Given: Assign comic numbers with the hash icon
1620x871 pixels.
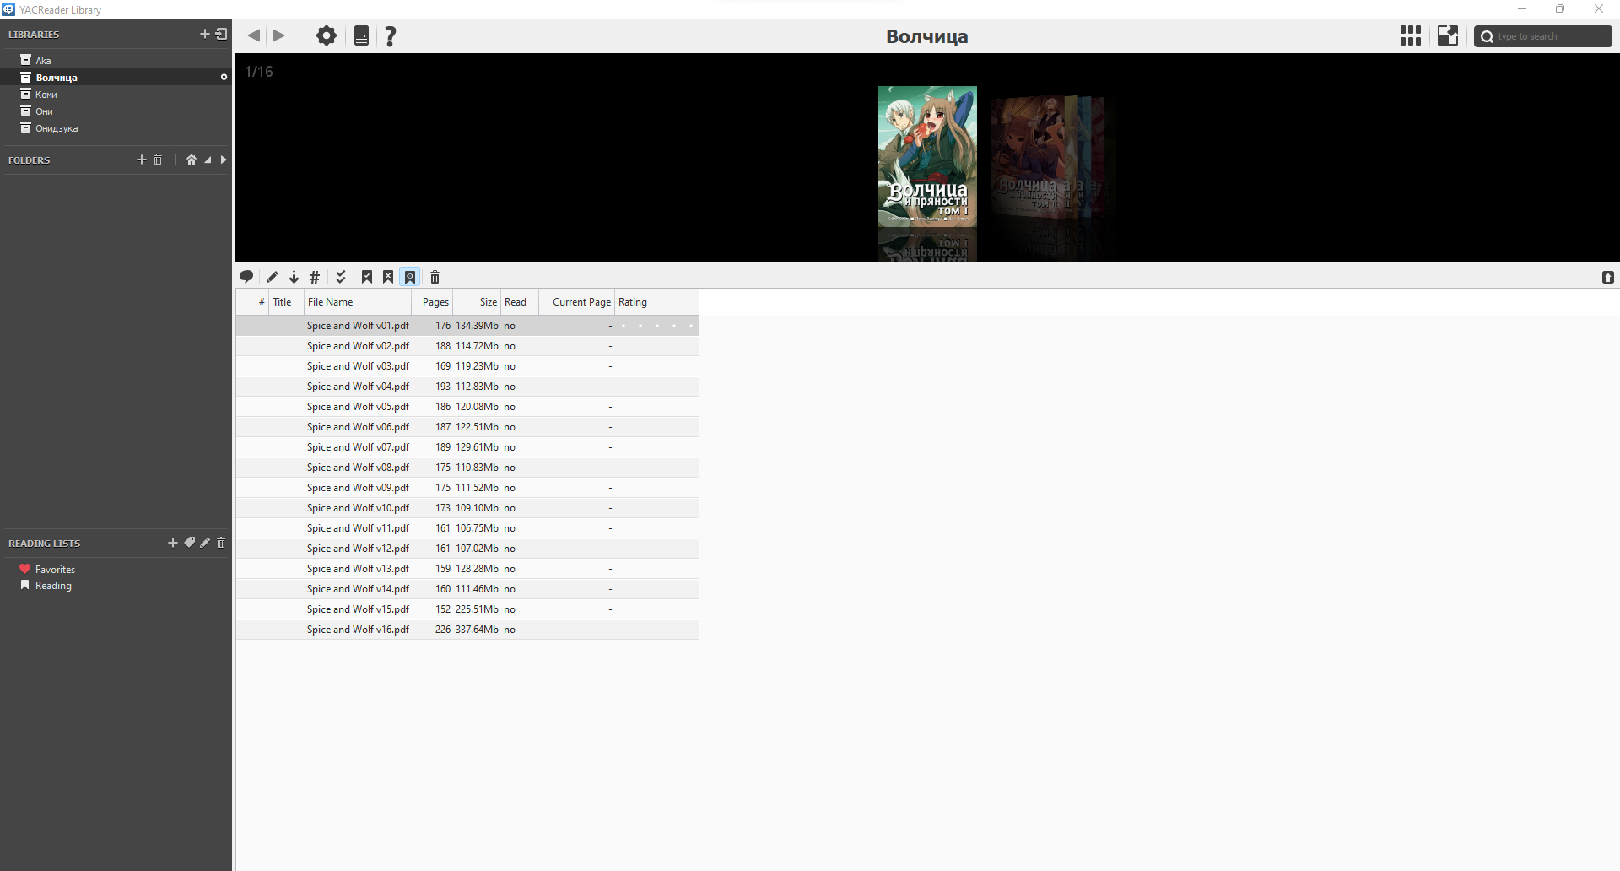Looking at the screenshot, I should pos(315,277).
